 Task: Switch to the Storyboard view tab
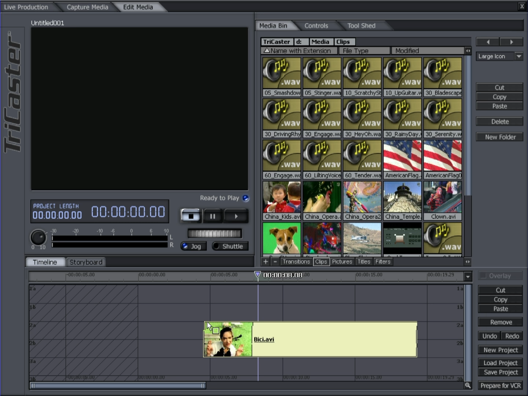pyautogui.click(x=86, y=262)
